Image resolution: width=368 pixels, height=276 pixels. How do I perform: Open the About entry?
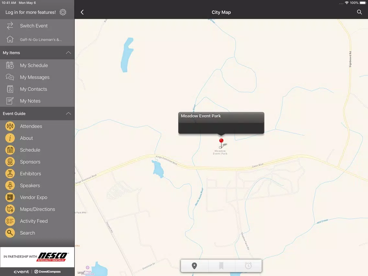point(37,138)
